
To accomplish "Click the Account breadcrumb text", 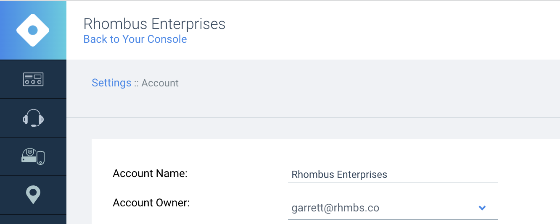I will [x=160, y=83].
